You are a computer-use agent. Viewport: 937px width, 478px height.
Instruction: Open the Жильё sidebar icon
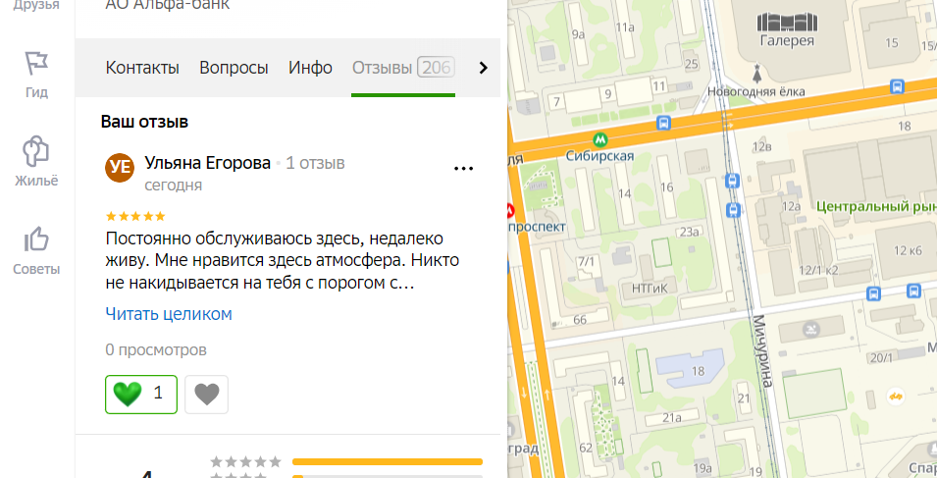pyautogui.click(x=36, y=152)
